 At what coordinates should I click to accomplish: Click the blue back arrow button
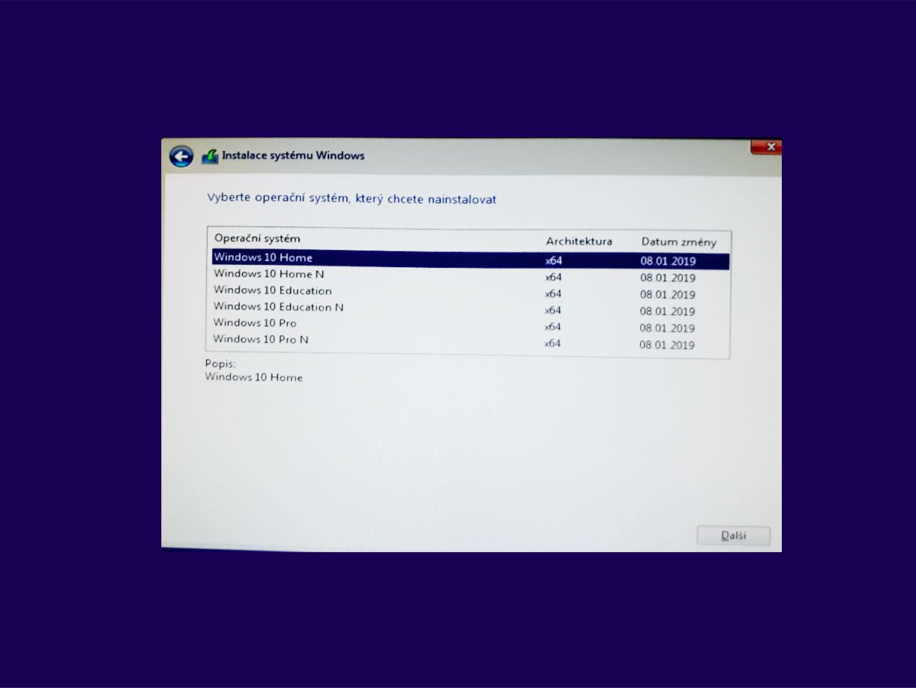click(181, 156)
